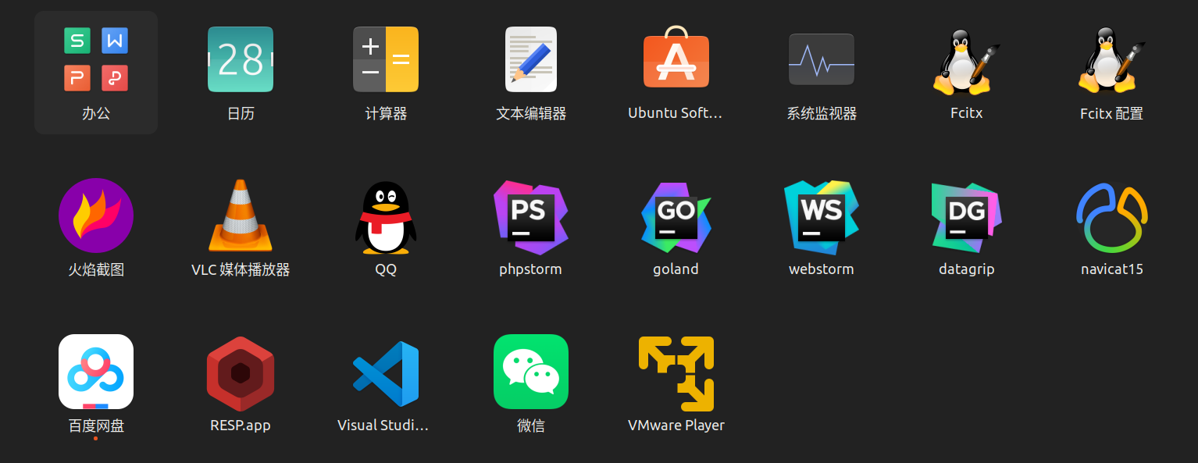
Task: Click the "RESP.app" label text
Action: (241, 426)
